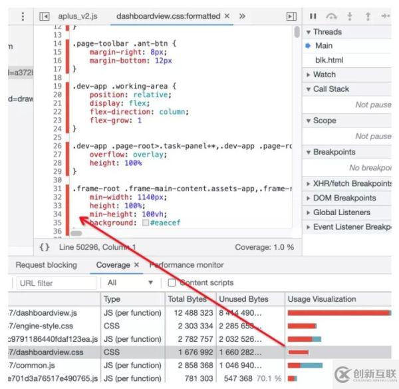Step over next function call
Screen dimensions: 399x389
331,16
